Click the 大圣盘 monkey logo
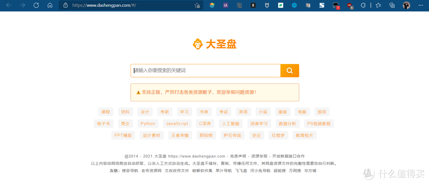 point(214,44)
